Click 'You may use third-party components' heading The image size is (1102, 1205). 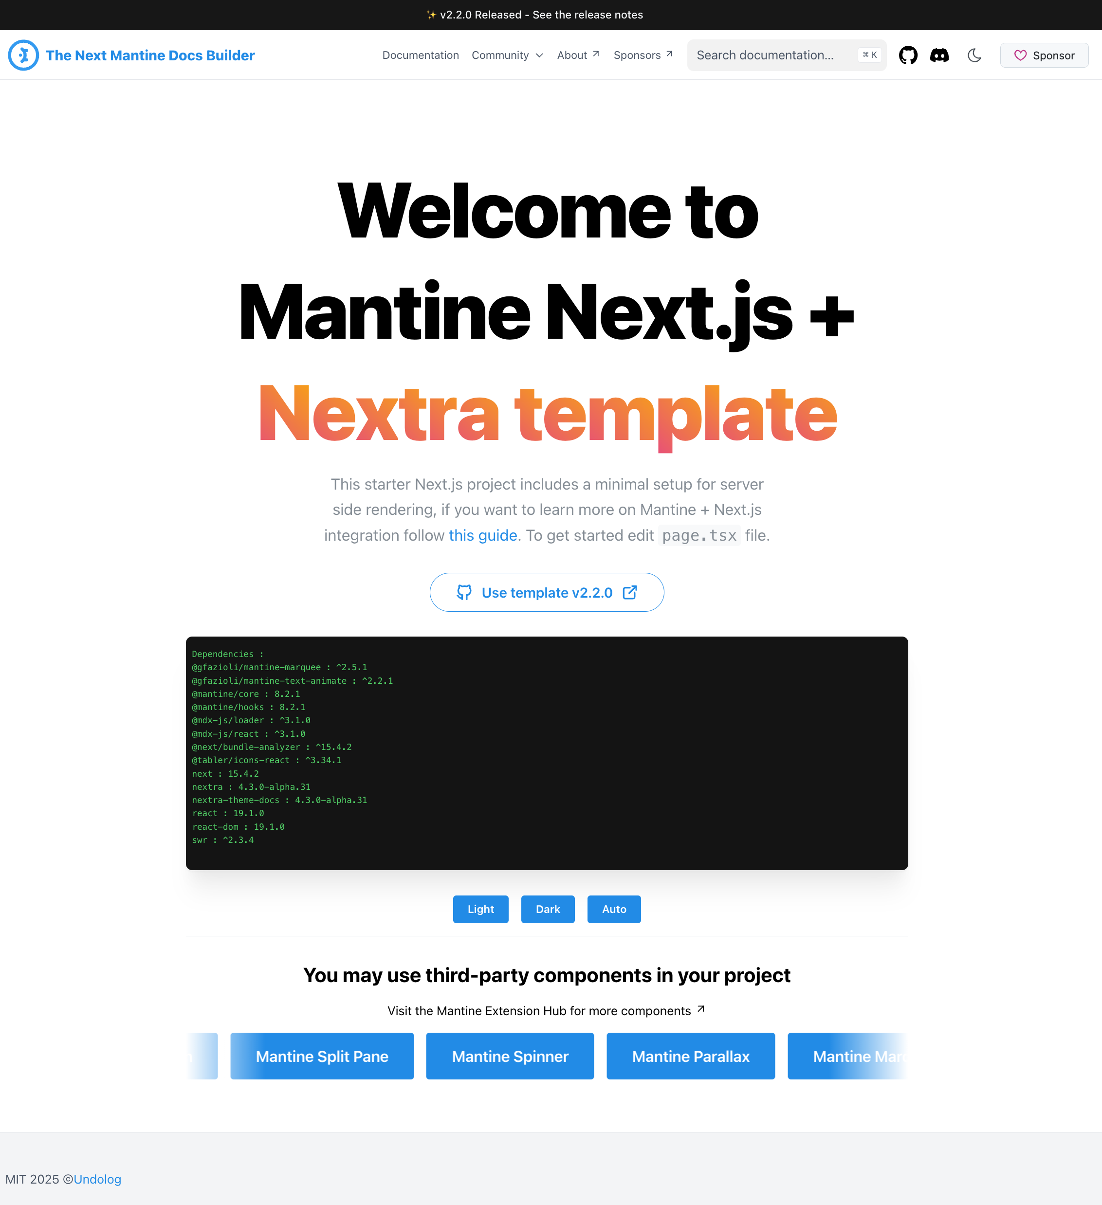point(547,975)
